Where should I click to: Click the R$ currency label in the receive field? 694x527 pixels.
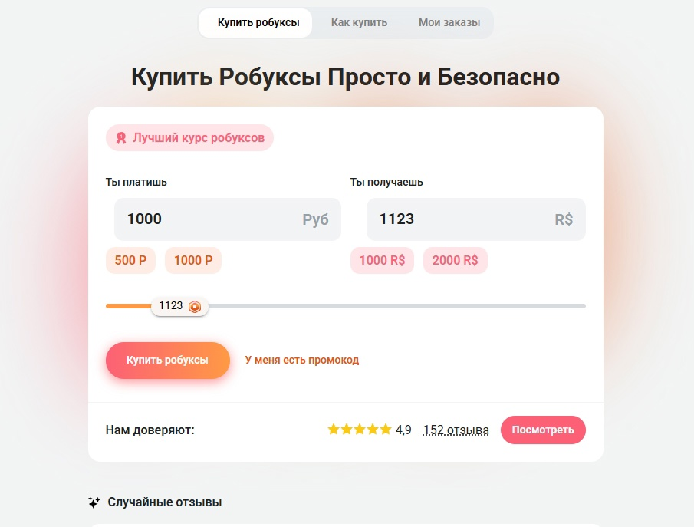click(x=564, y=220)
